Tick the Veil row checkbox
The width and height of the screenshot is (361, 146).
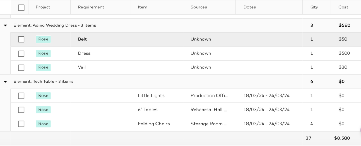click(21, 67)
